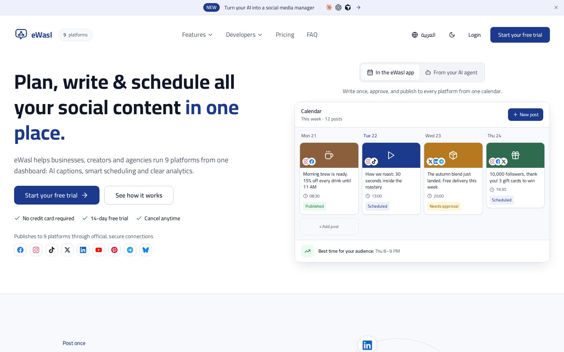
Task: Open the X platform icon below hero
Action: click(x=67, y=250)
